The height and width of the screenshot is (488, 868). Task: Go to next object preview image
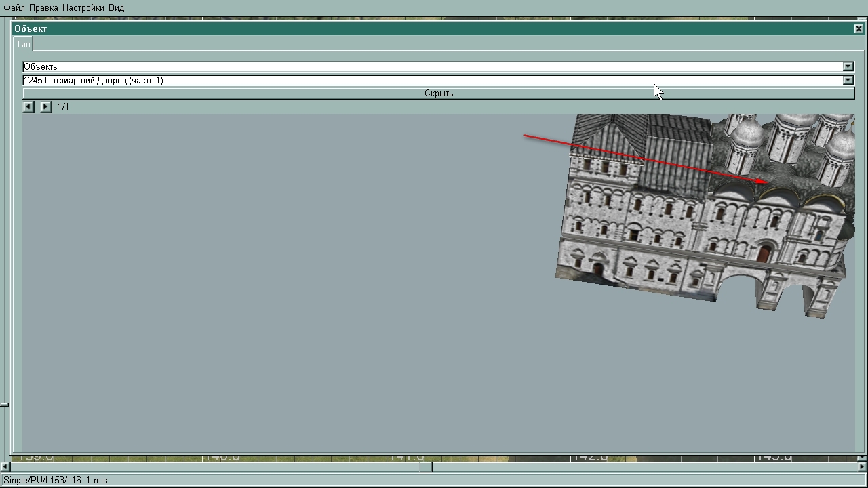[45, 106]
